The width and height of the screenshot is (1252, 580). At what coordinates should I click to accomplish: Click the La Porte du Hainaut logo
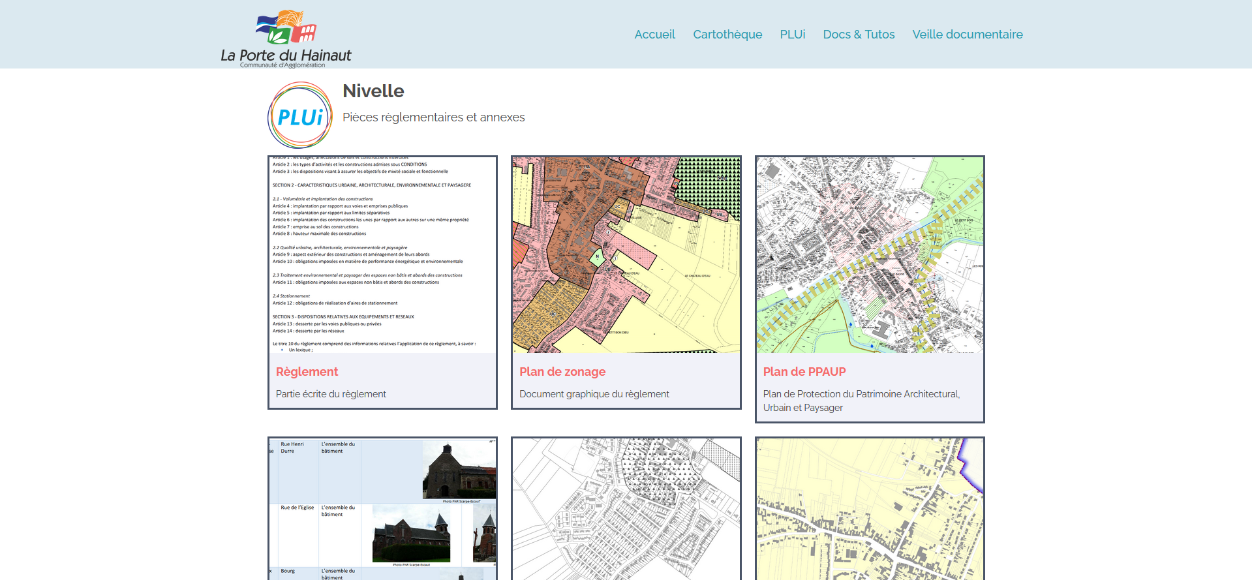point(286,38)
